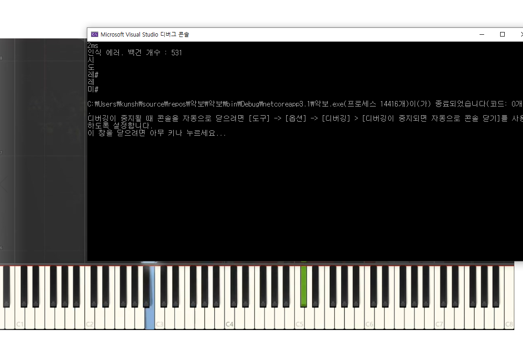Screen dimensions: 523x346
Task: Click the '디버깅이 중지될 때 콘솔을' hint line
Action: click(305, 118)
